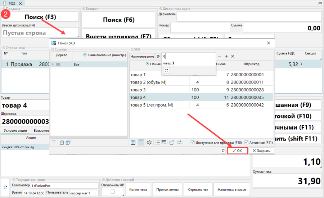Click the filter icon in Группы toolbar
The image size is (324, 198).
pos(54,143)
